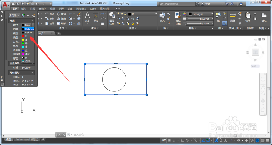The image size is (272, 145).
Task: Pick the 红 red color swatch option
Action: pyautogui.click(x=28, y=36)
